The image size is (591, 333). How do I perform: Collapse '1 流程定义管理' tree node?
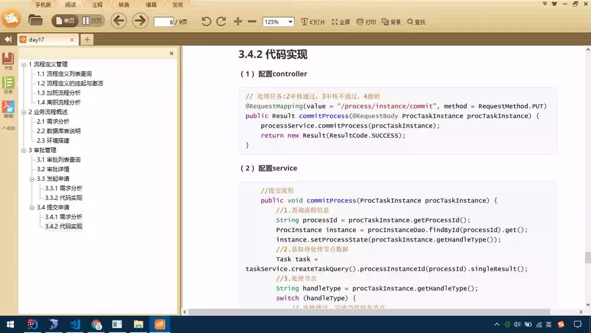pyautogui.click(x=24, y=64)
